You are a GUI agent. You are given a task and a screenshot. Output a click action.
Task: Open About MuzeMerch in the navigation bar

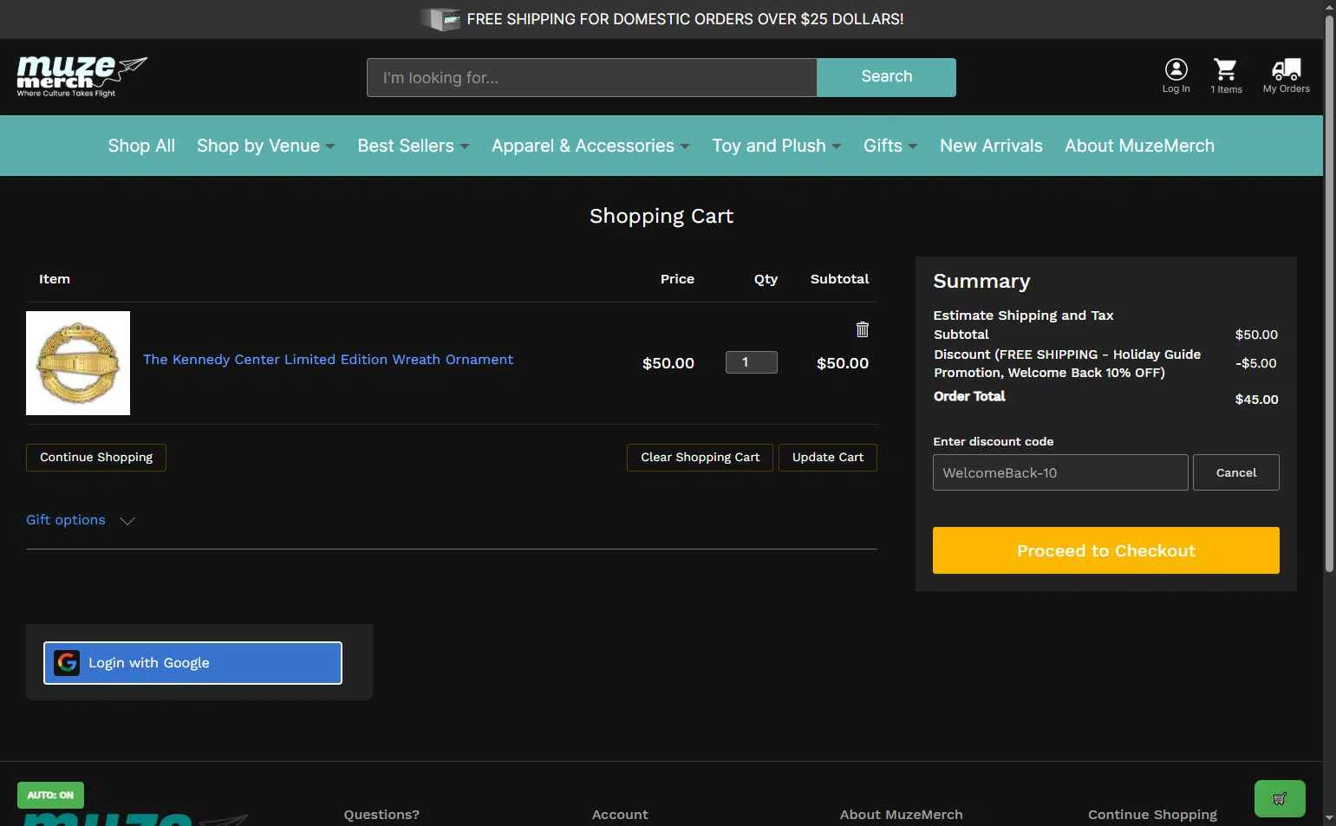coord(1139,146)
